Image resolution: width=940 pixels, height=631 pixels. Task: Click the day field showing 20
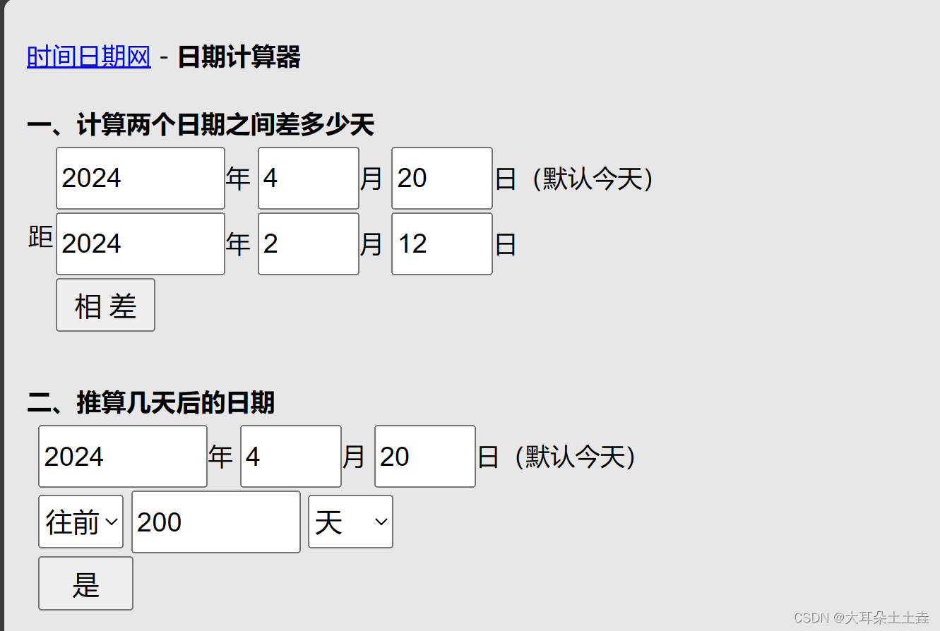point(441,178)
